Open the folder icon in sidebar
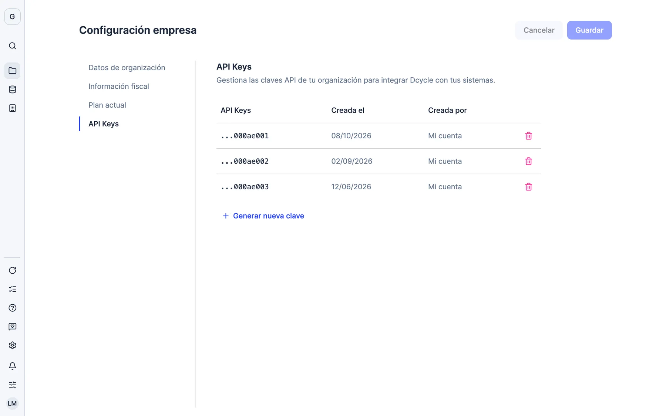Viewport: 666px width, 416px height. point(12,71)
